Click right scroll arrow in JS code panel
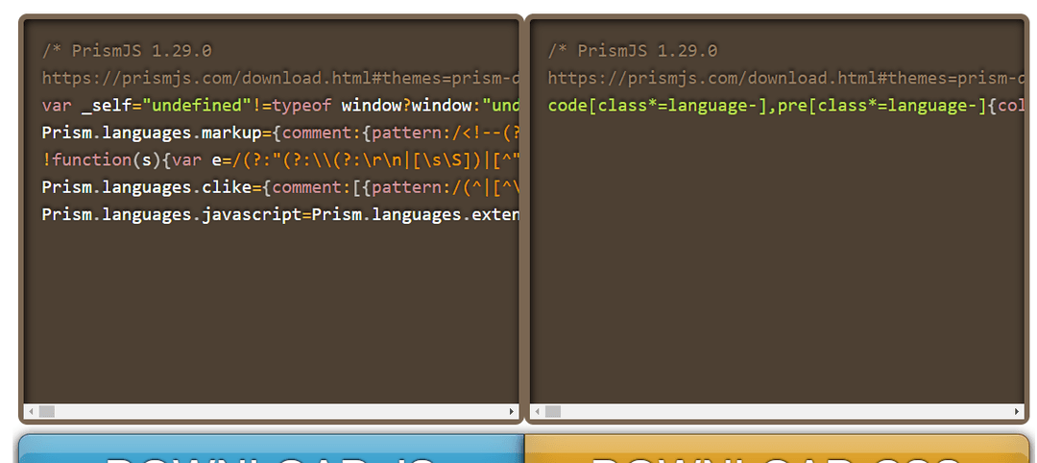 511,411
